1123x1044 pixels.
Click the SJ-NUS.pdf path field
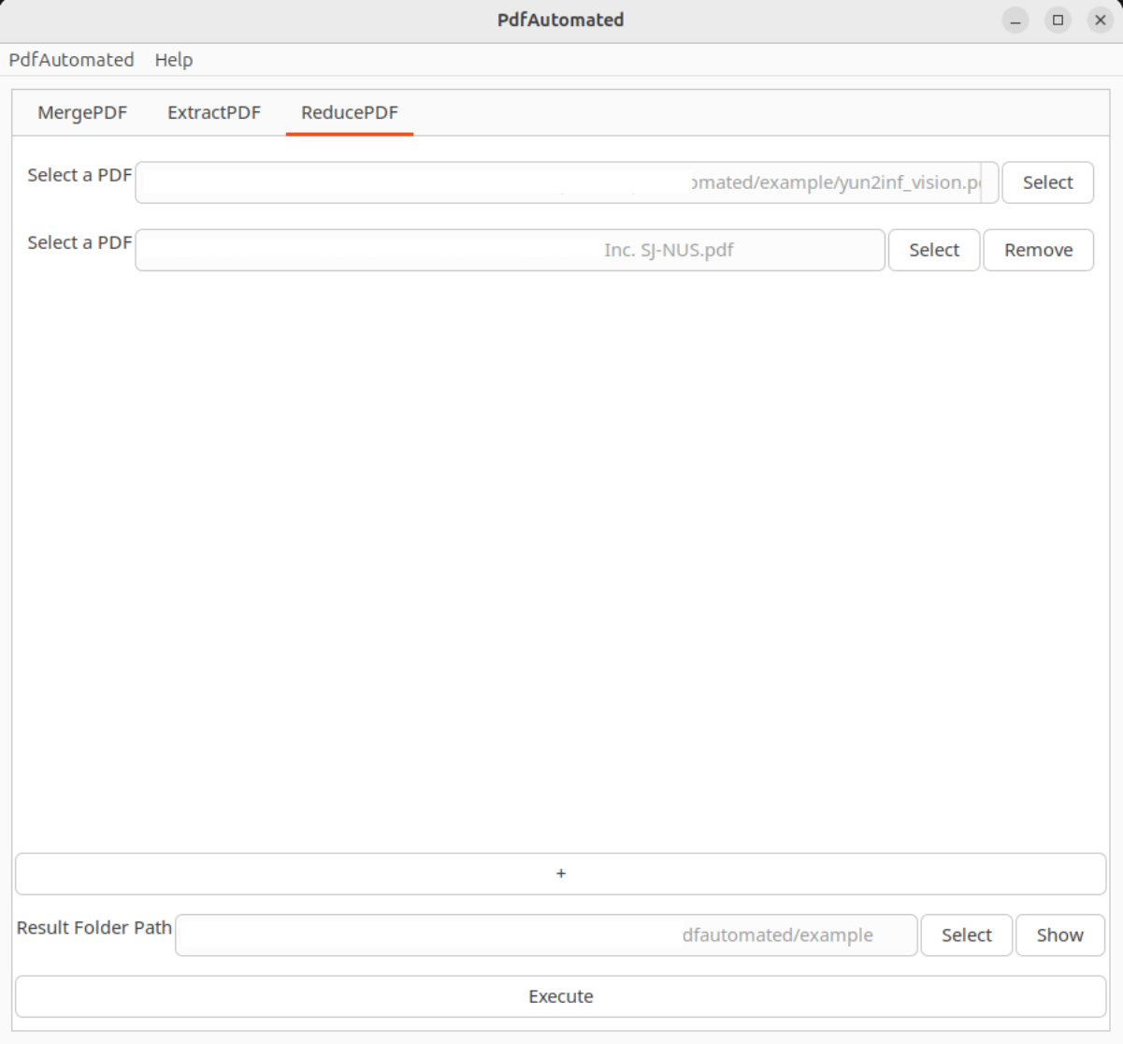click(510, 250)
